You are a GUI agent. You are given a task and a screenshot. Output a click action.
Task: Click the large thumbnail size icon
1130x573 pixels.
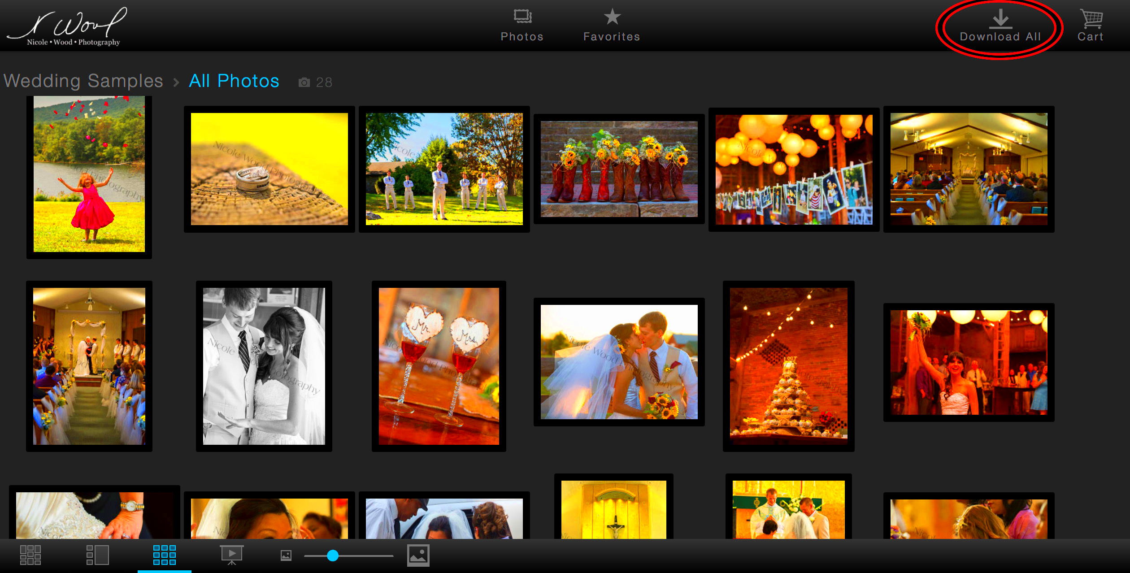coord(418,556)
